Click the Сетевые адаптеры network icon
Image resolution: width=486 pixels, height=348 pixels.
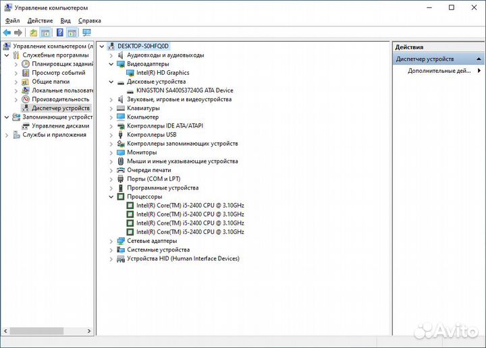click(121, 241)
